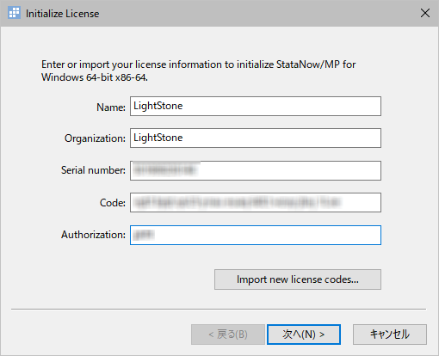439x356 pixels.
Task: Proceed with the 次へ(N) button
Action: (x=304, y=335)
